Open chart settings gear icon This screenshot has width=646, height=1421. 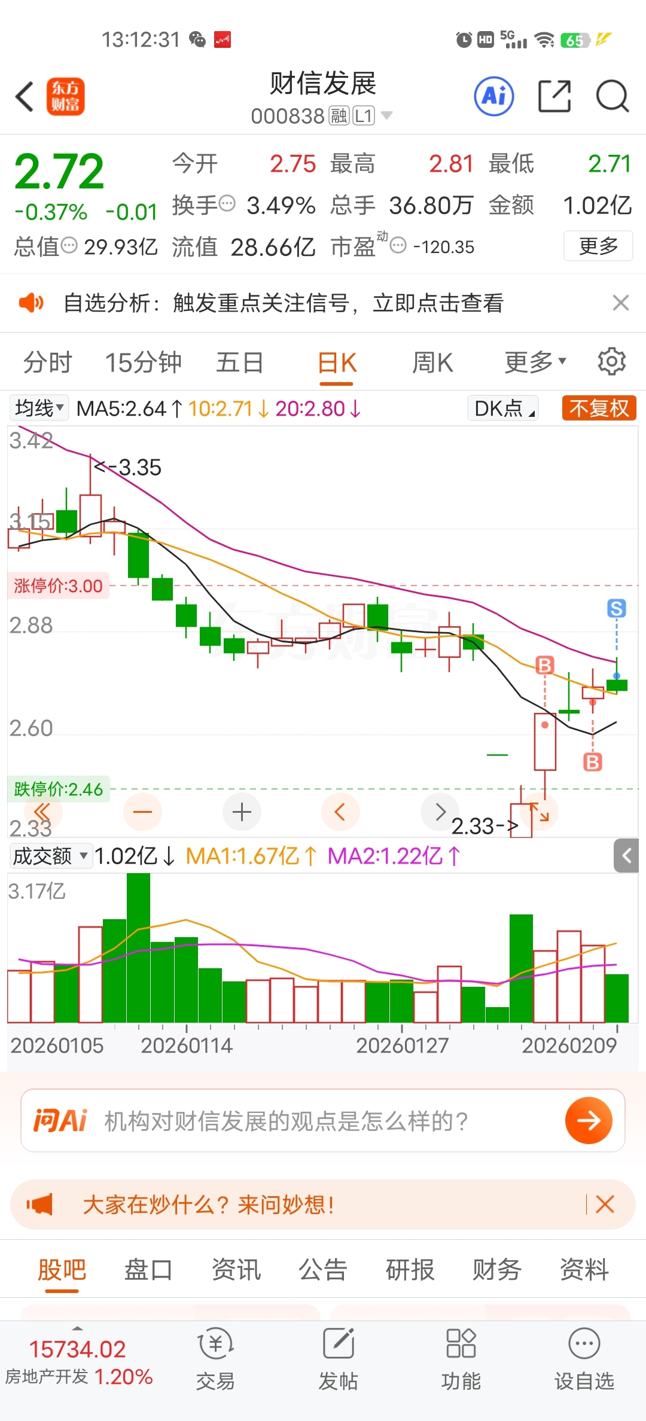(612, 361)
